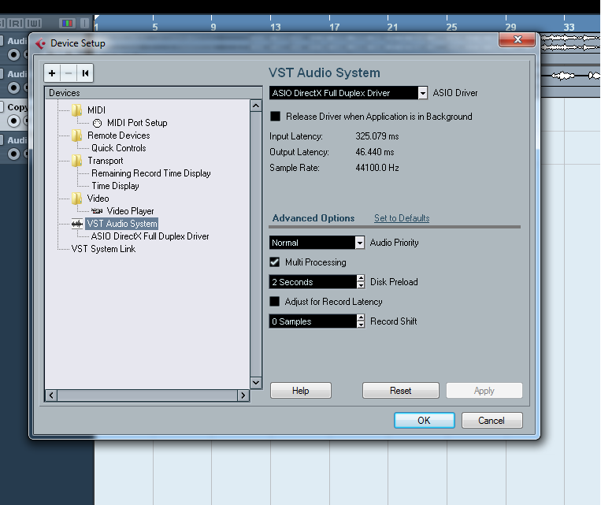Enable Release Driver when Application in Background
Viewport: 601px width, 505px height.
pos(276,117)
